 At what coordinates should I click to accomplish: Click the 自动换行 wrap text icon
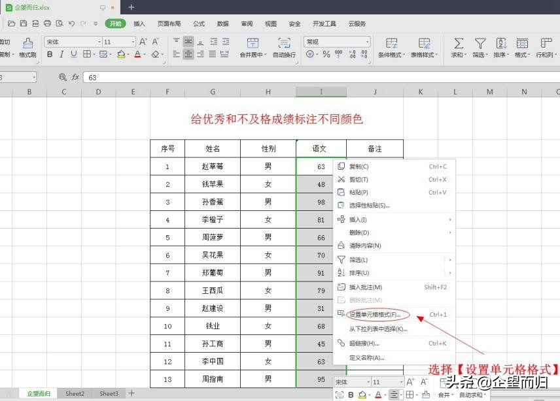285,43
